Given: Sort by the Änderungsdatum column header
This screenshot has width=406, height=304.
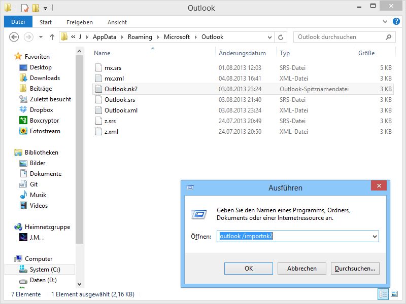Looking at the screenshot, I should [x=242, y=53].
